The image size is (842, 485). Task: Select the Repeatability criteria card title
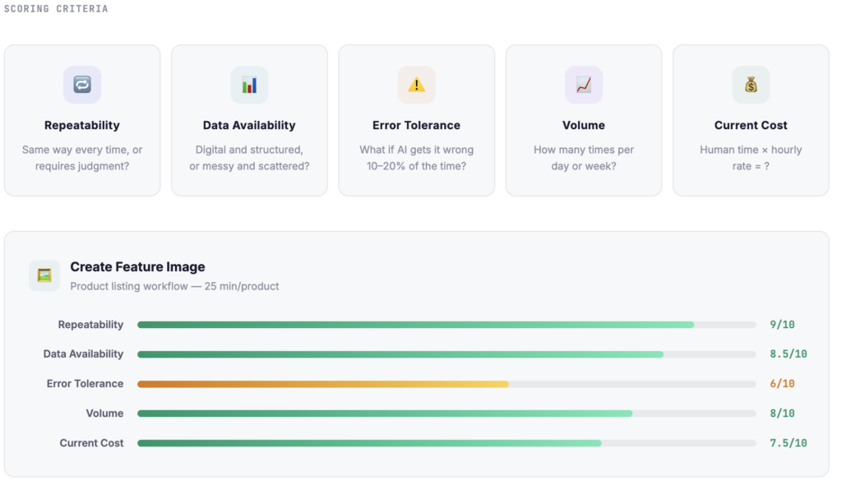pos(82,126)
